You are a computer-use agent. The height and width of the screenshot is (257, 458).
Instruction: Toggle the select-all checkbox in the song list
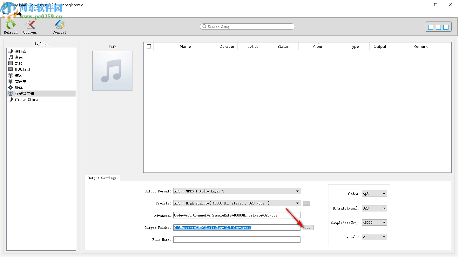click(x=149, y=46)
